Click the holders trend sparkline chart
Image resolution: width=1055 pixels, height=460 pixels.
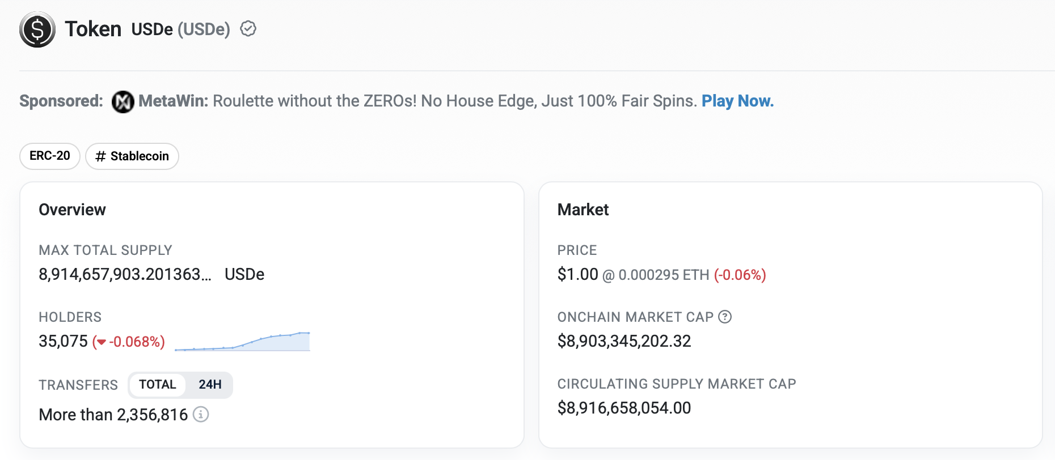tap(243, 342)
